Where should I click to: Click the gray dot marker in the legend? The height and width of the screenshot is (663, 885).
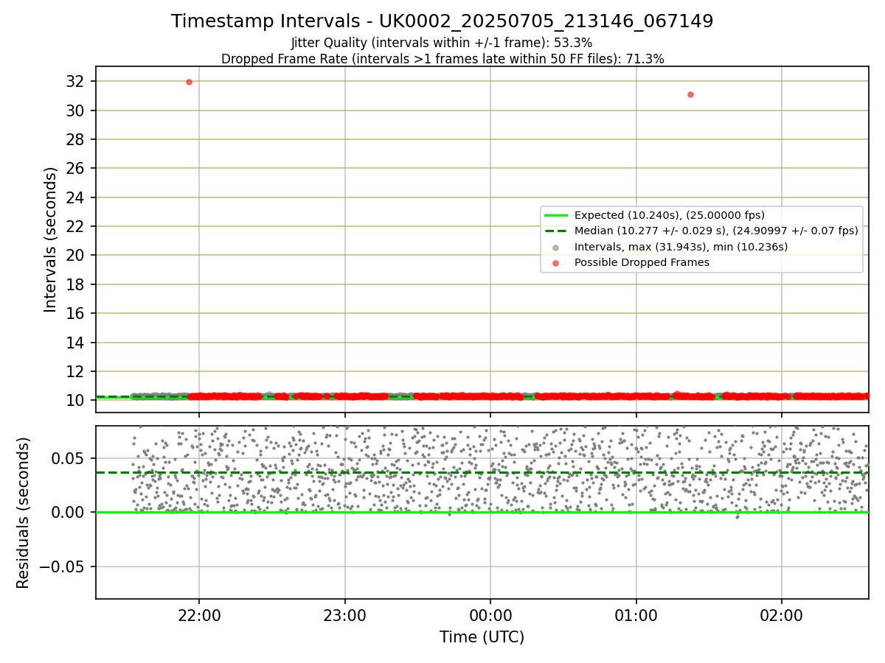pyautogui.click(x=556, y=248)
